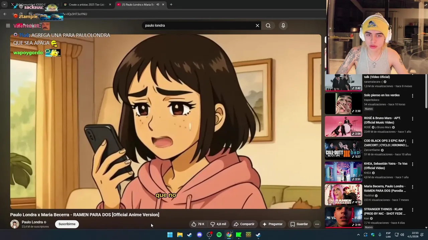The height and width of the screenshot is (240, 428).
Task: Open Windows Security shield tray icon
Action: click(x=373, y=235)
